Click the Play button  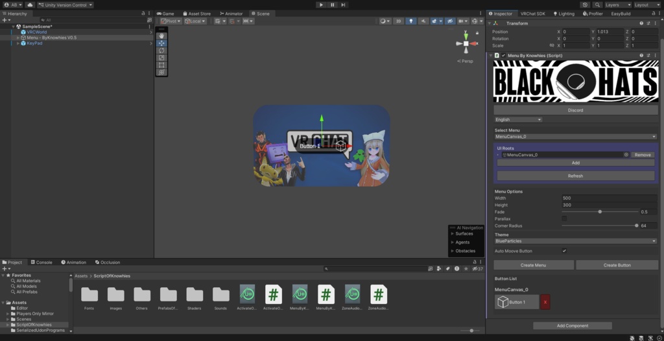coord(321,5)
